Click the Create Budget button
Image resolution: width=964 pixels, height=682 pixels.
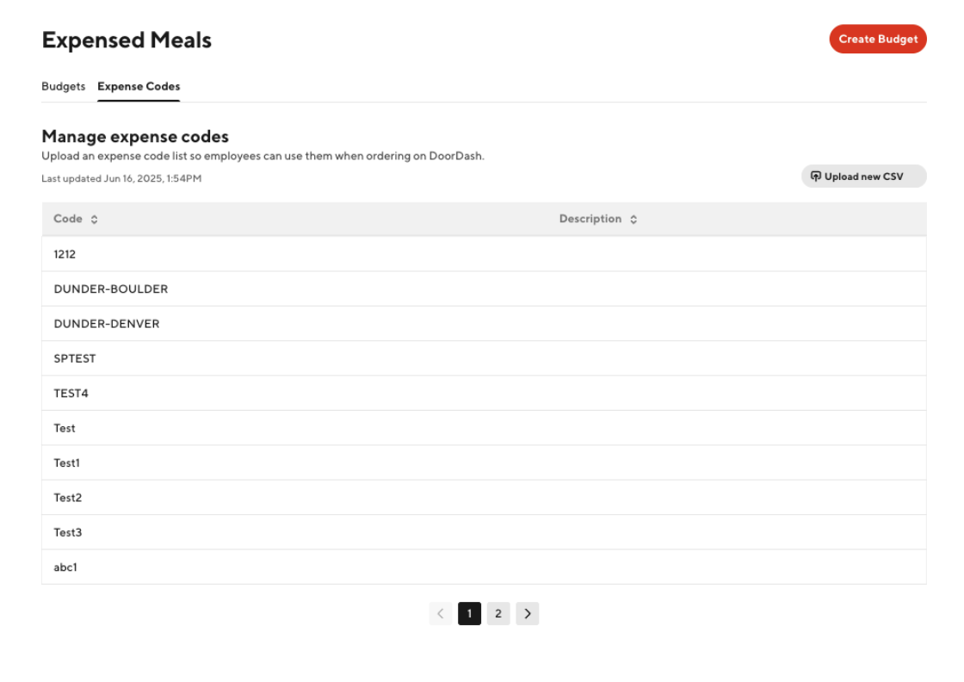coord(877,39)
